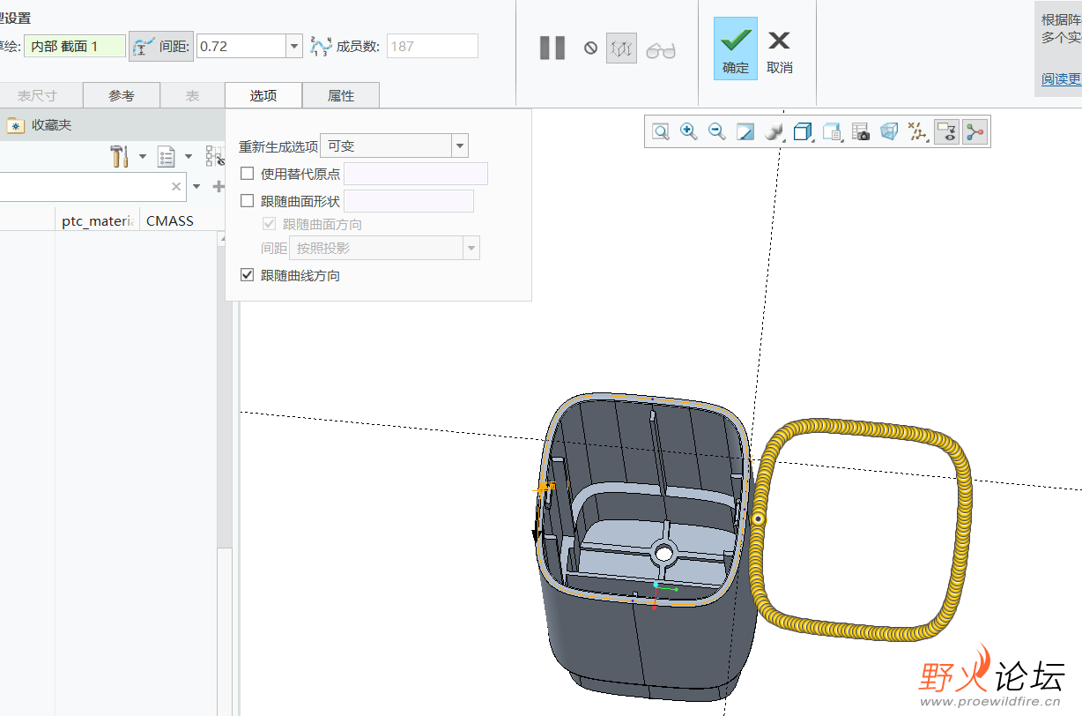The image size is (1082, 716).
Task: Click the Repaint screen icon
Action: [x=745, y=132]
